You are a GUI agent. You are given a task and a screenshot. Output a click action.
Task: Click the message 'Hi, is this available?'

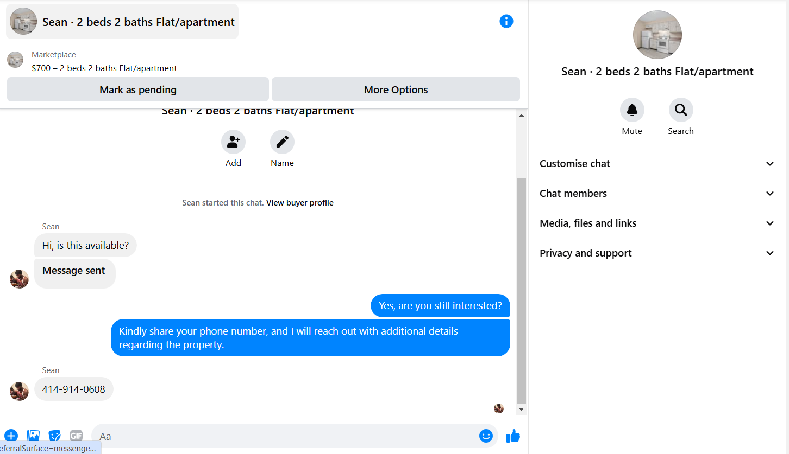85,245
